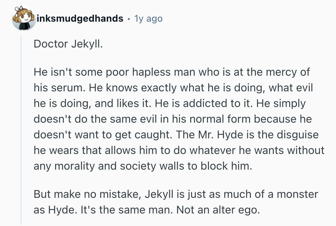
Task: Click the "1y ago" comment timestamp
Action: click(148, 19)
